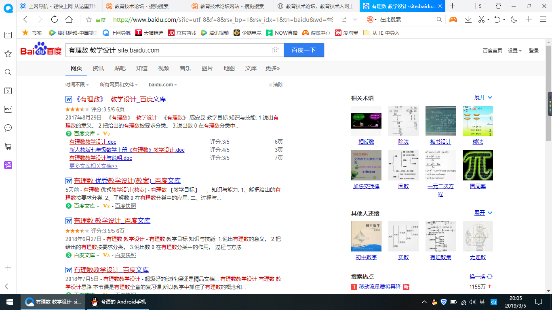Image resolution: width=552 pixels, height=310 pixels.
Task: Click the 圆周率 pi thumbnail
Action: pos(478,165)
